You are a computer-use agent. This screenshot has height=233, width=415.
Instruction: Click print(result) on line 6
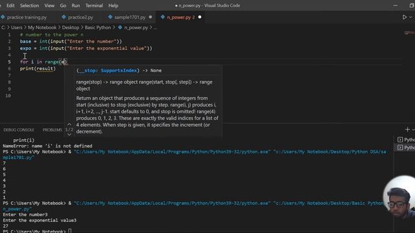(38, 69)
